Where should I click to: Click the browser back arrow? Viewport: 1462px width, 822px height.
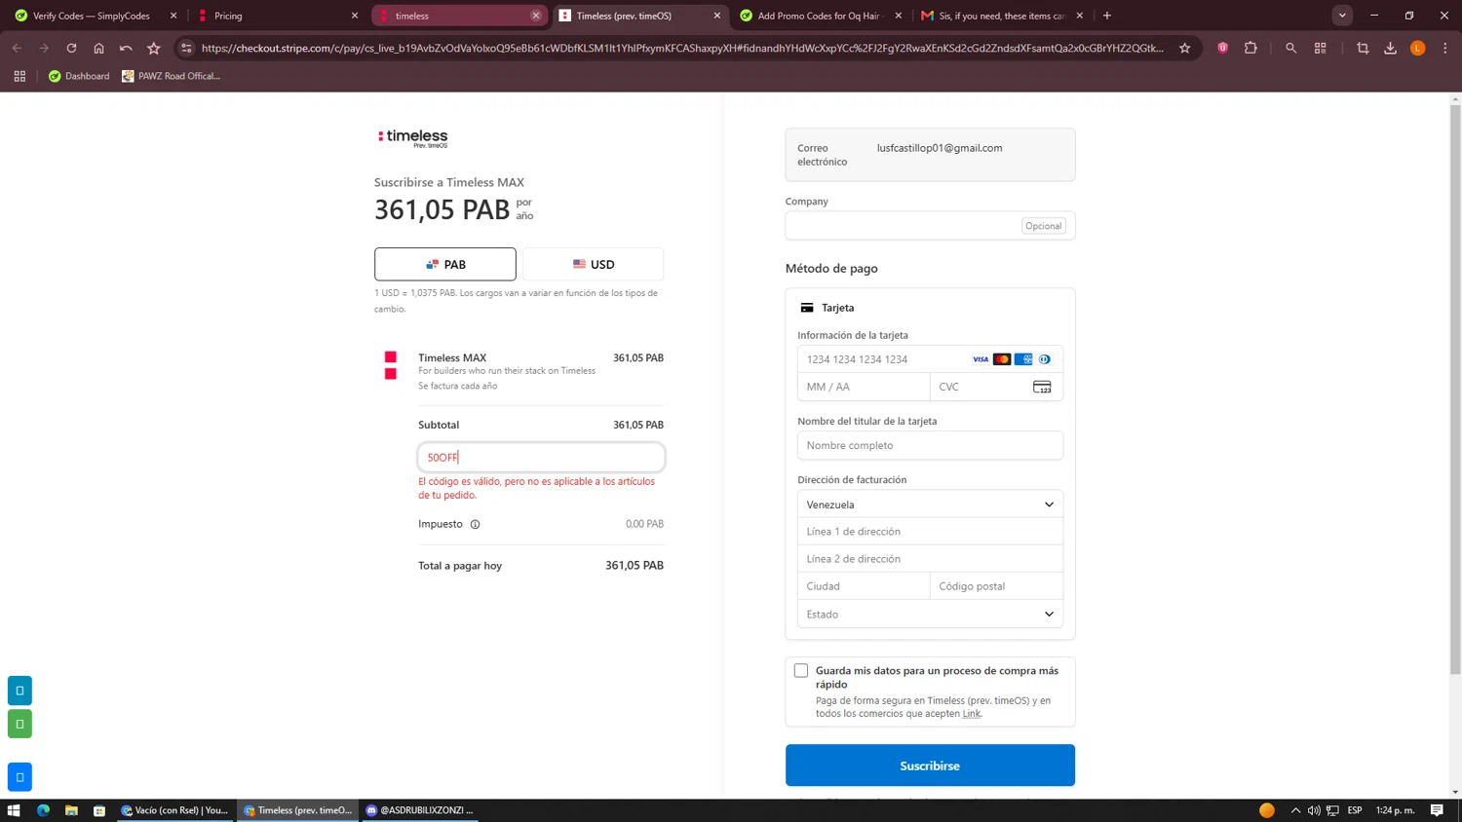pos(17,48)
